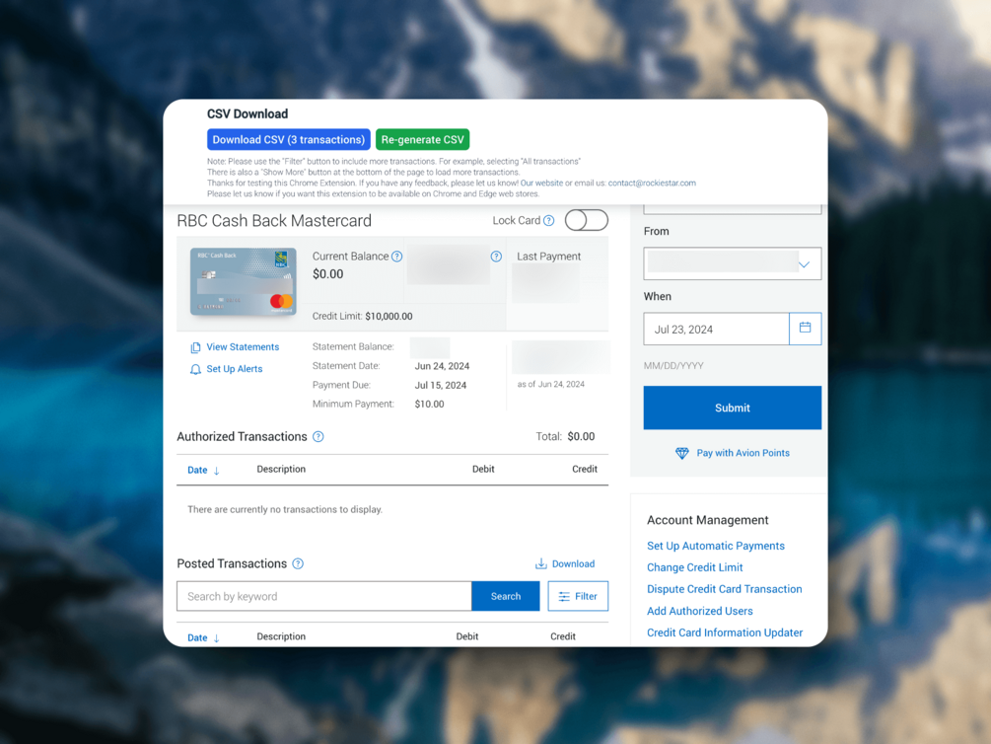Click the Lock Card help question icon
Image resolution: width=991 pixels, height=744 pixels.
pos(548,221)
